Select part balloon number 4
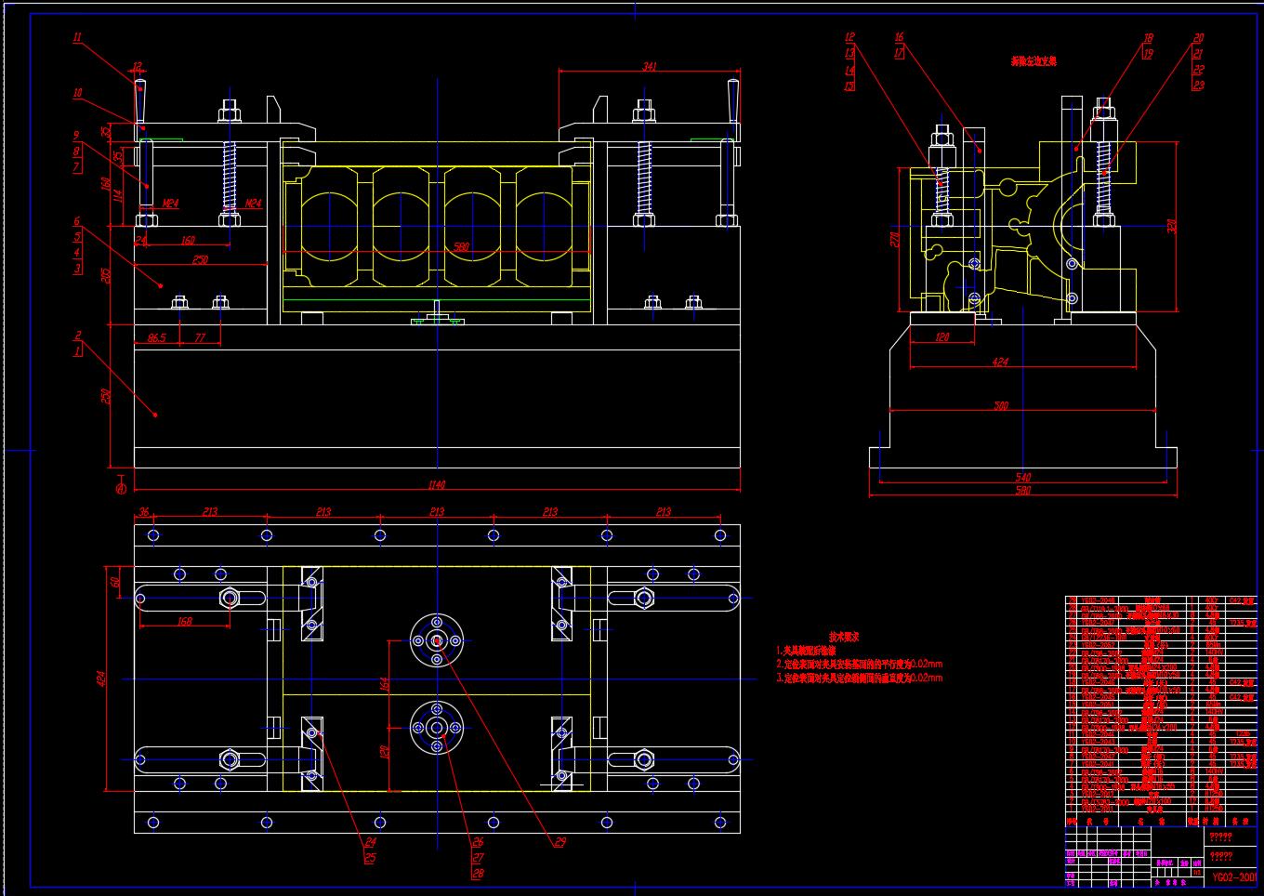This screenshot has height=896, width=1264. [76, 252]
